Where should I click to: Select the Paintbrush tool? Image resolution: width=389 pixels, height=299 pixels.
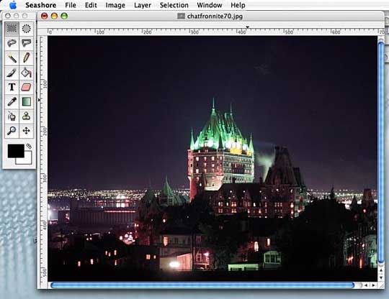click(12, 73)
